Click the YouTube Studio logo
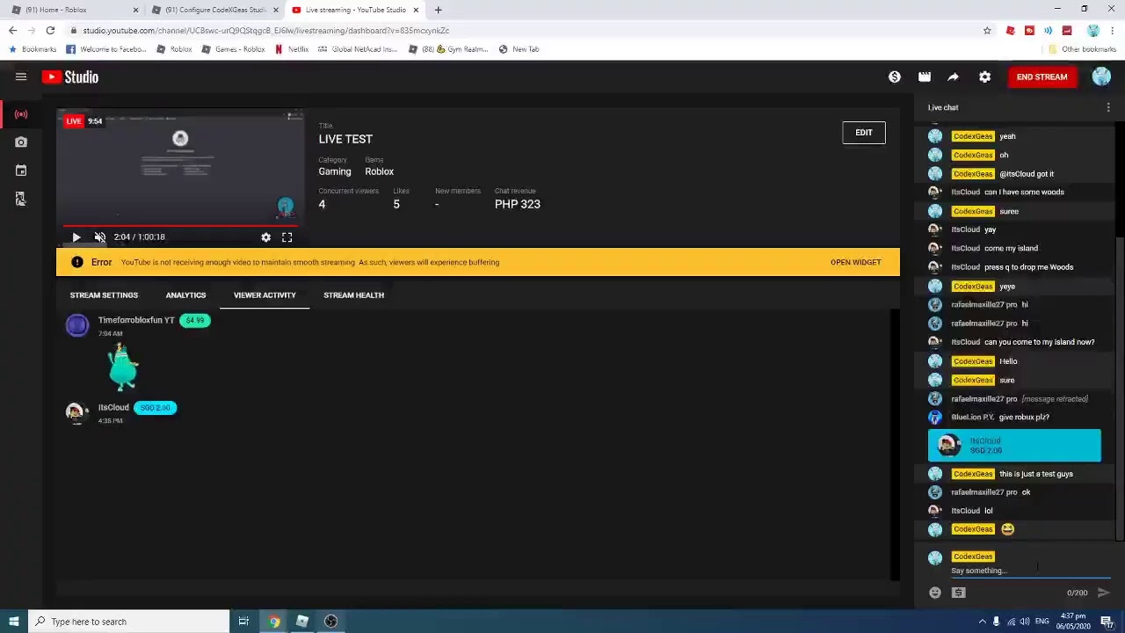This screenshot has width=1125, height=633. [x=70, y=77]
